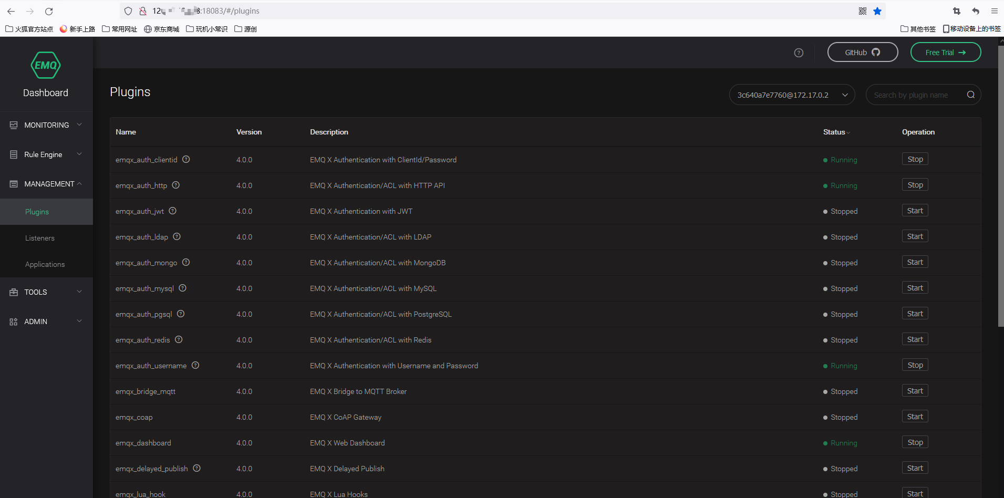The width and height of the screenshot is (1004, 498).
Task: Expand the ADMIN sidebar menu
Action: coord(46,321)
